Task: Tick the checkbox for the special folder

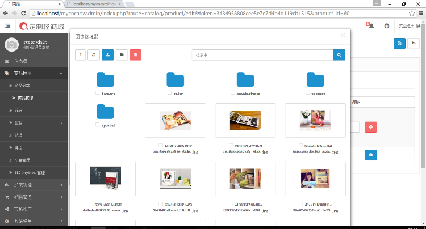Action: click(97, 125)
